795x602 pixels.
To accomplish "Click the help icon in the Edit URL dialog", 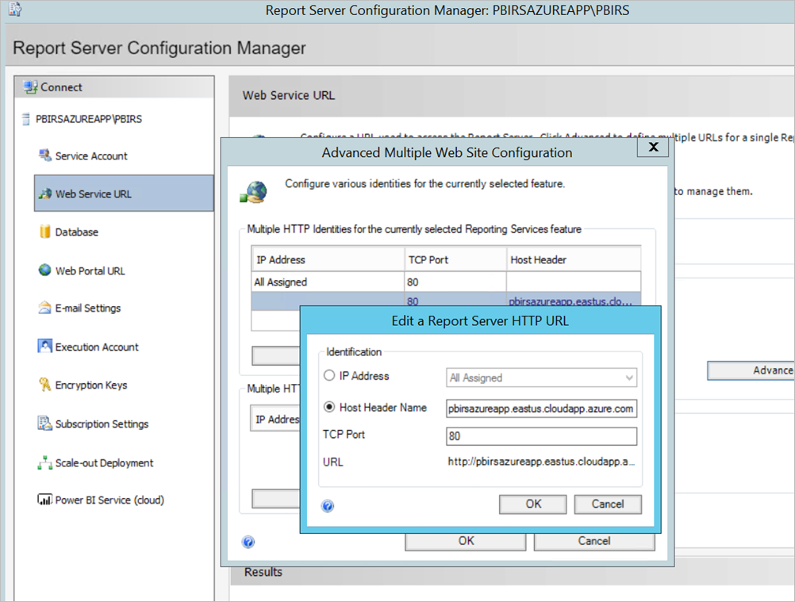I will 327,504.
